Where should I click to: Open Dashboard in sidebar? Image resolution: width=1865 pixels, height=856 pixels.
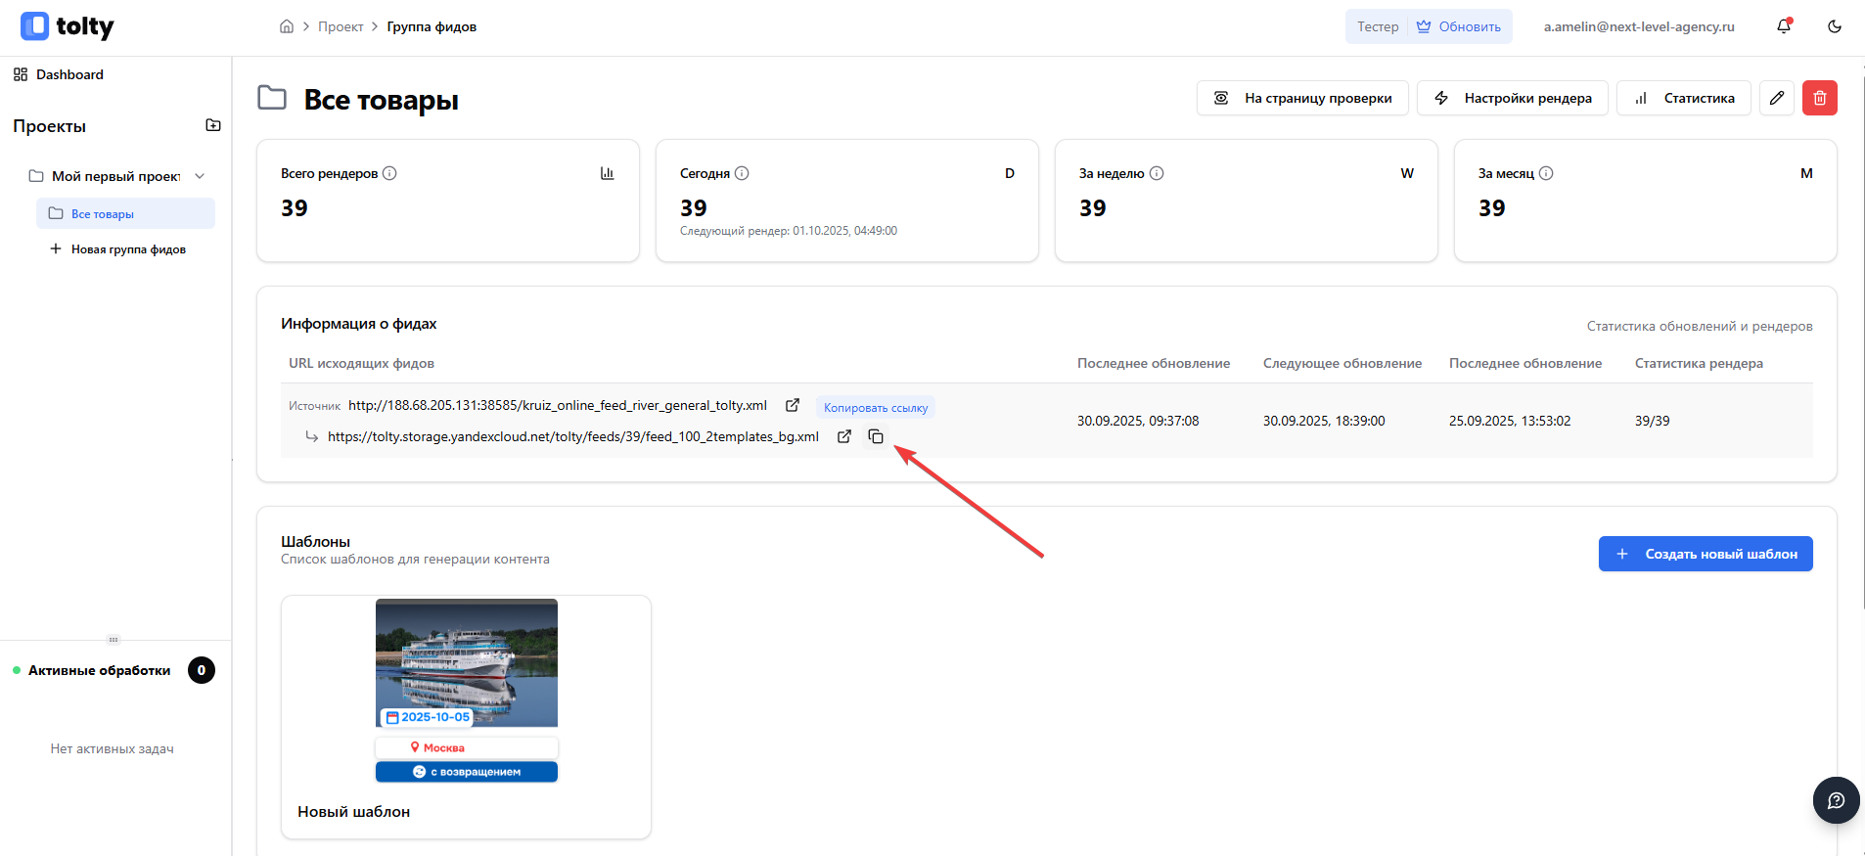pos(59,74)
